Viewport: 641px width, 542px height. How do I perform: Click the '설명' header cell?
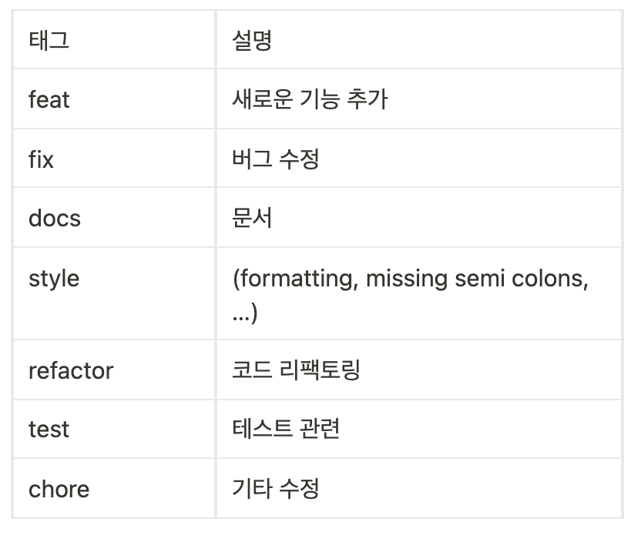click(252, 40)
